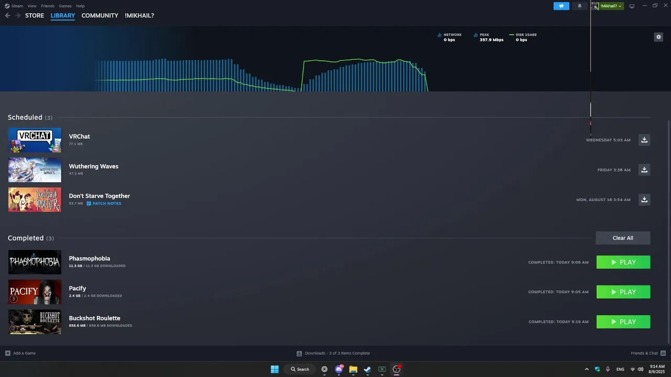
Task: Clear all completed downloads
Action: 623,238
